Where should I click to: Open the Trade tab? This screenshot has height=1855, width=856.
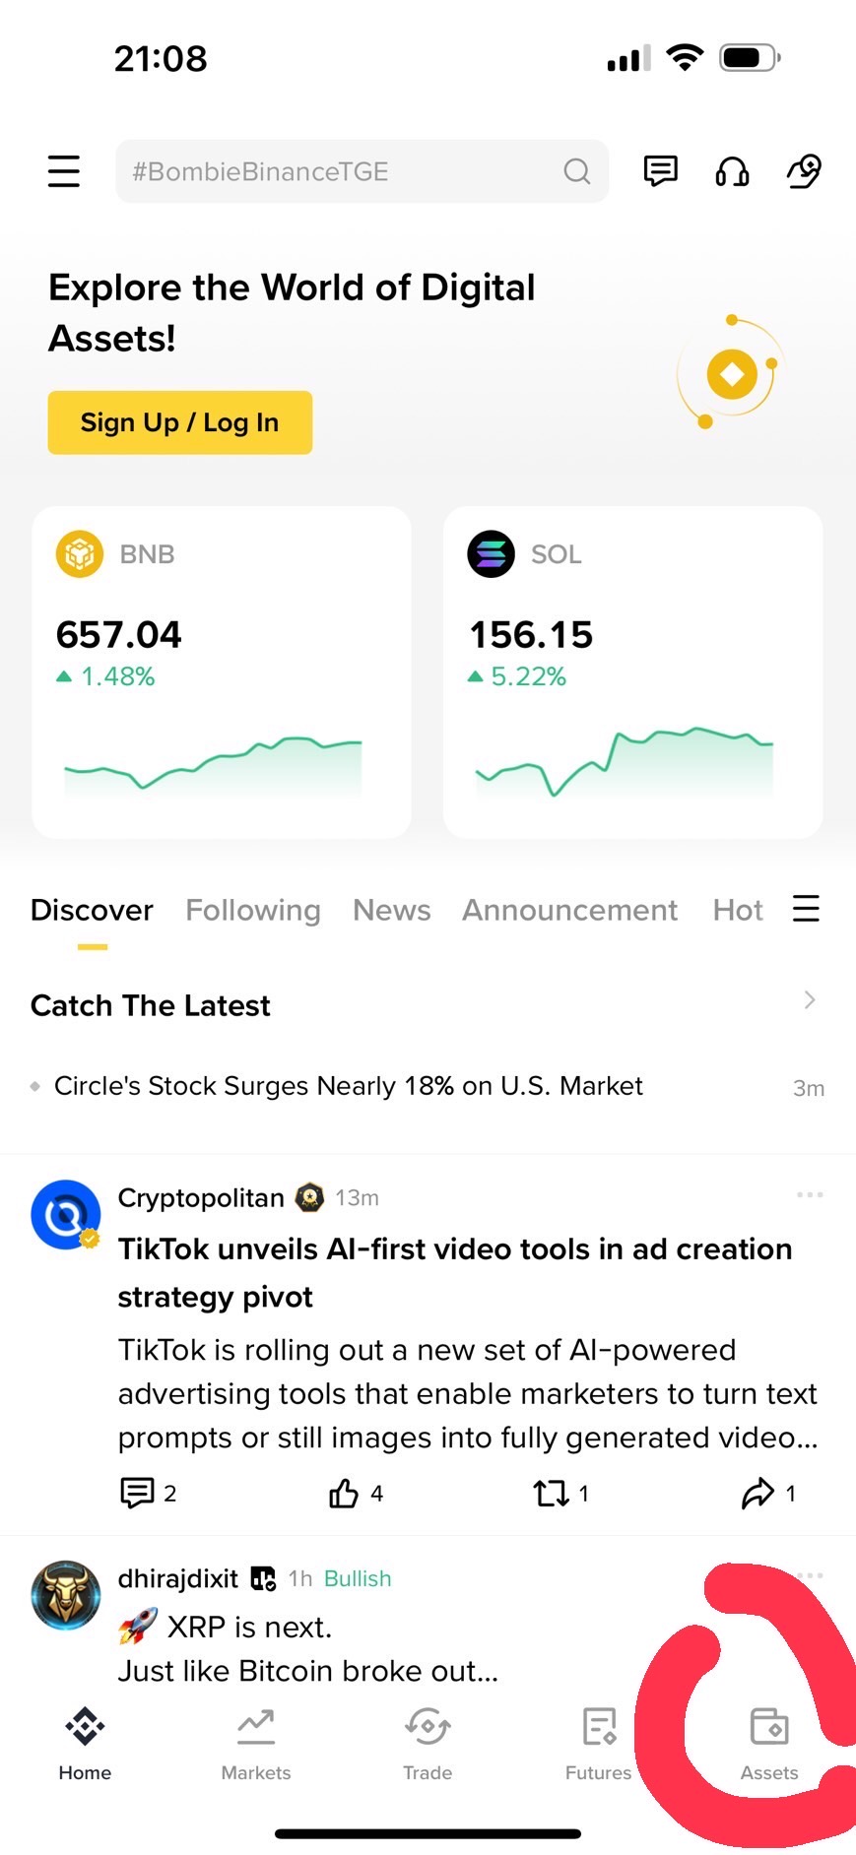coord(428,1744)
